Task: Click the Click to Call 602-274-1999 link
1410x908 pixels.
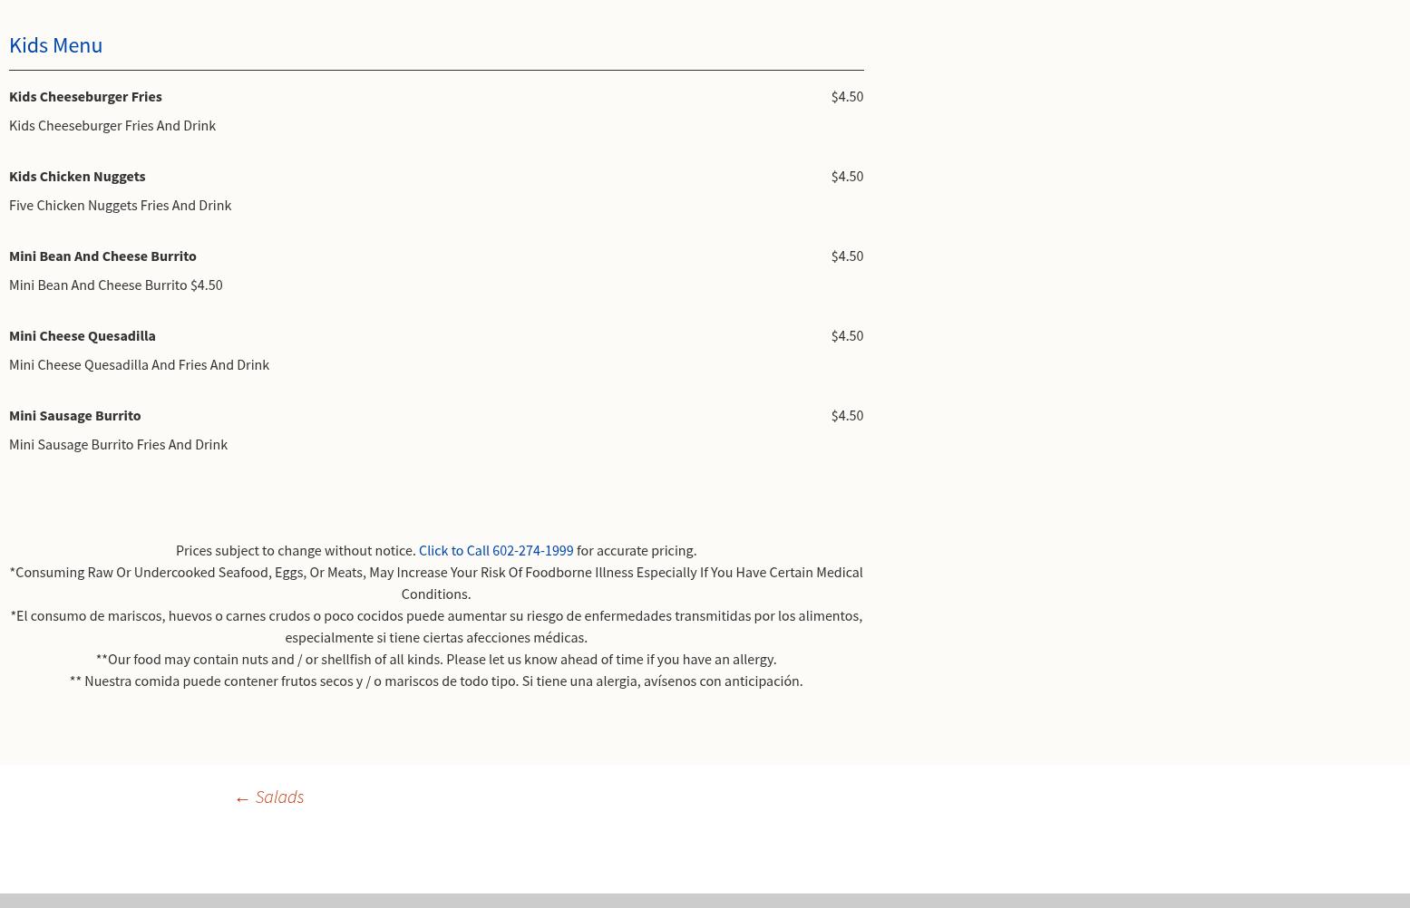Action: [495, 550]
